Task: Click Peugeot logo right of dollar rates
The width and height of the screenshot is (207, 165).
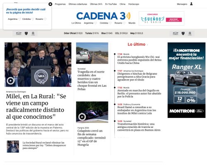Action: (x=183, y=33)
